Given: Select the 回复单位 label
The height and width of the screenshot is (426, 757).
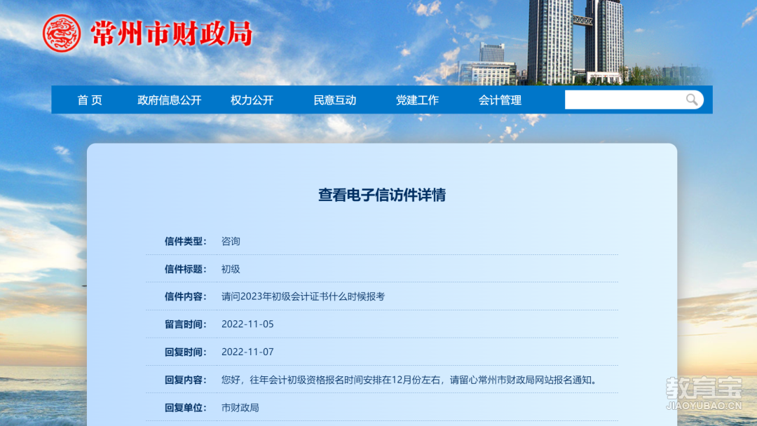Looking at the screenshot, I should [x=185, y=408].
